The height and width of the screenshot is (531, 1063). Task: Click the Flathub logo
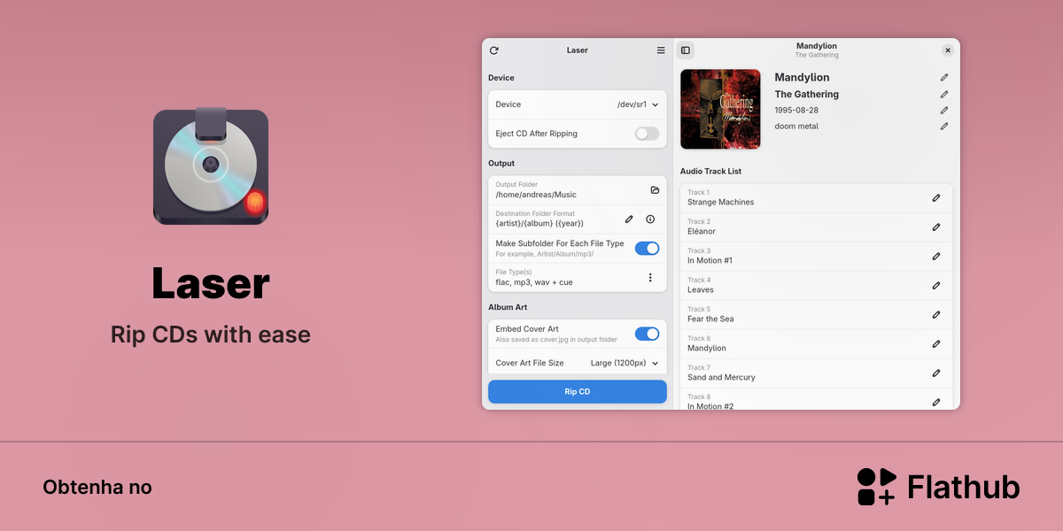938,487
